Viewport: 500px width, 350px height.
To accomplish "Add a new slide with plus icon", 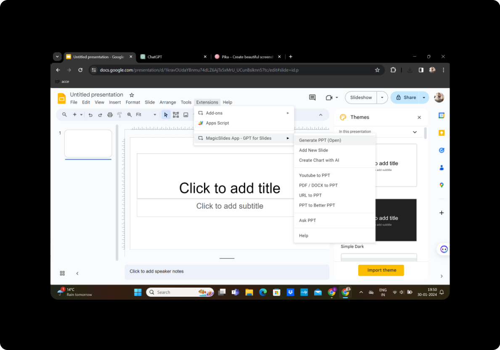I will pyautogui.click(x=74, y=115).
